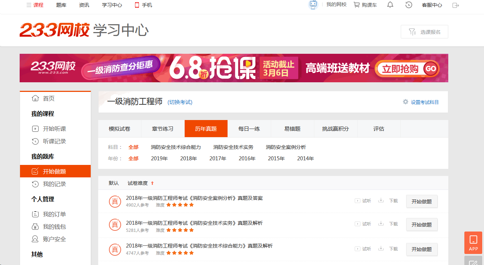Click the gear icon beside 设置考试科目
The image size is (484, 265).
point(405,102)
